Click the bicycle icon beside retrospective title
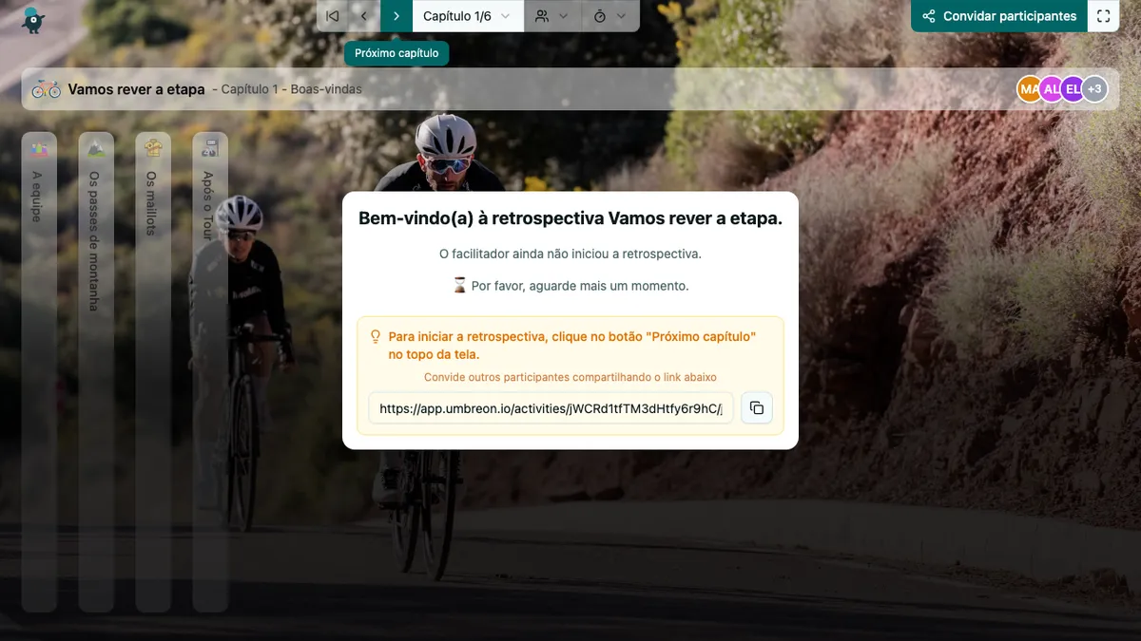1141x641 pixels. [46, 89]
